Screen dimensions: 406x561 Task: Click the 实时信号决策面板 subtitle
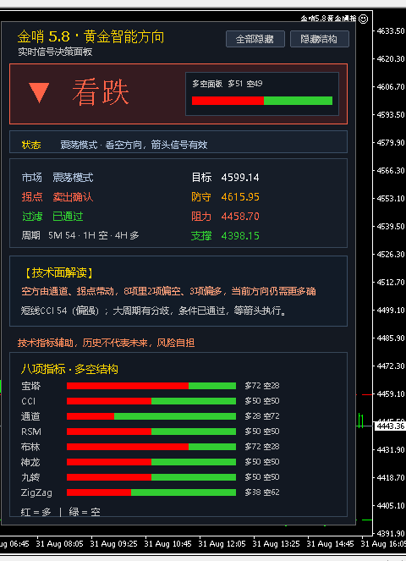[55, 52]
